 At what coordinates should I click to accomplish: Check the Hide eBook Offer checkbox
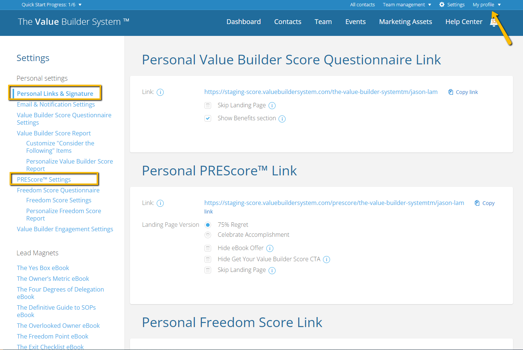(208, 248)
